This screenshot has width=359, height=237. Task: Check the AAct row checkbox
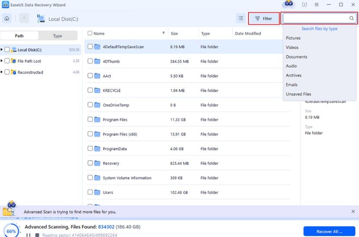(90, 76)
